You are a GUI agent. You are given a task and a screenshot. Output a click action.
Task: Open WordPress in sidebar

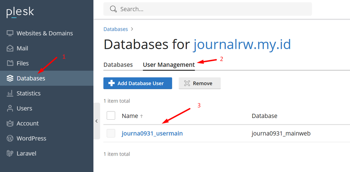click(x=46, y=138)
